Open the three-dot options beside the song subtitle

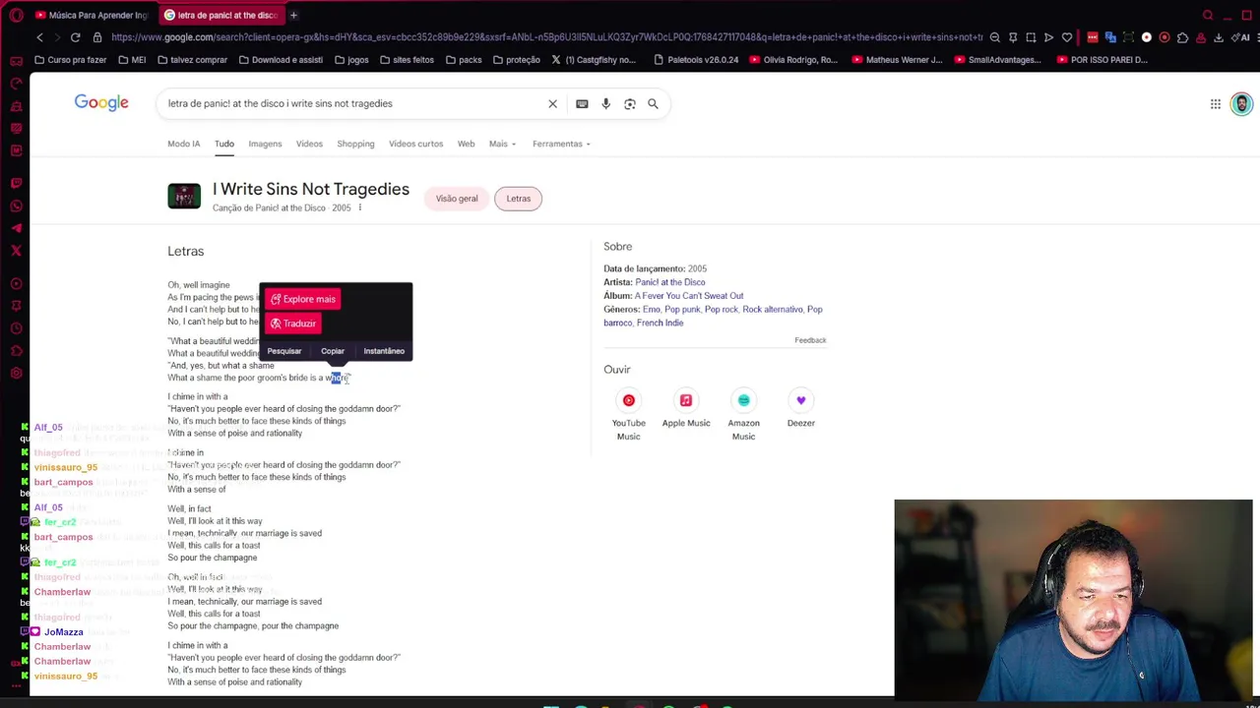[x=359, y=207]
